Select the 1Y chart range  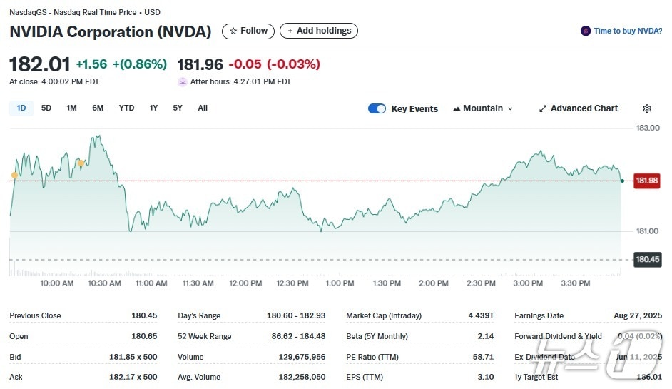coord(153,108)
